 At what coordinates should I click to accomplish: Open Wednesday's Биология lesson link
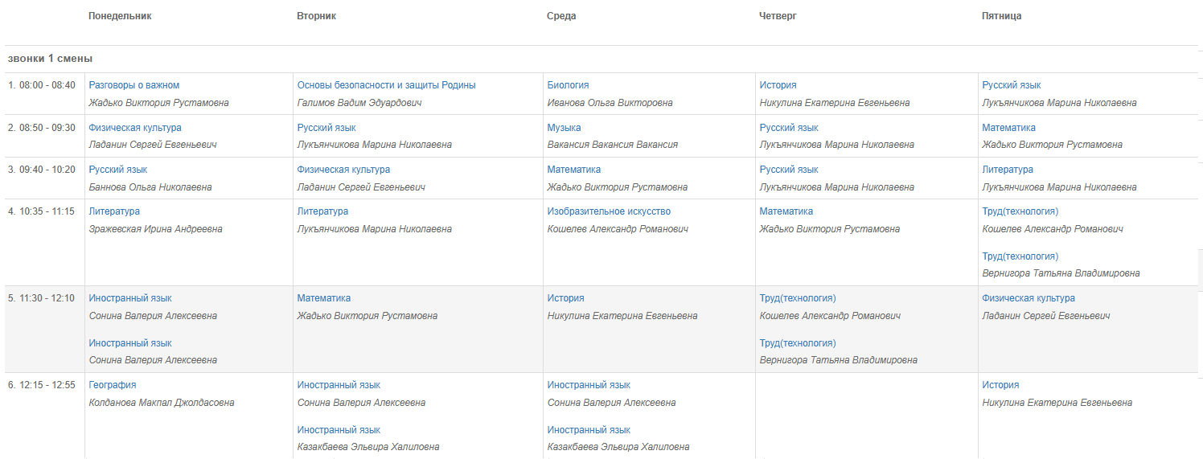(569, 85)
